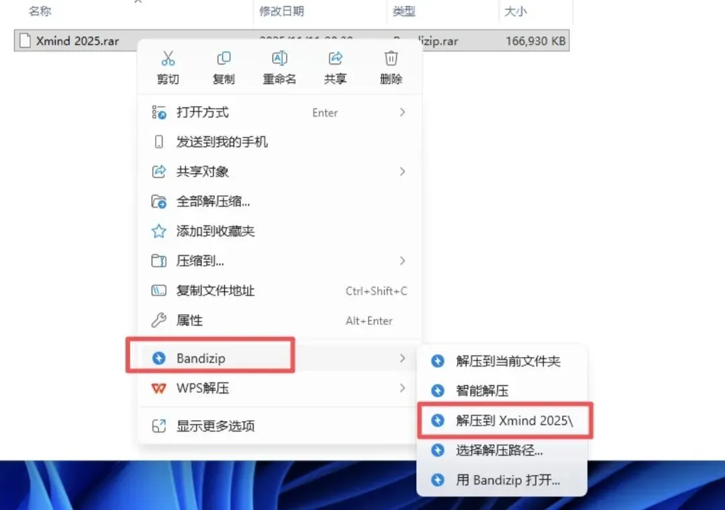725x510 pixels.
Task: Click the Cut (剪切) scissors icon
Action: [x=168, y=58]
